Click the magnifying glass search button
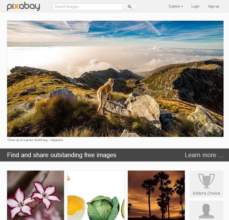This screenshot has width=229, height=220. 130,7
